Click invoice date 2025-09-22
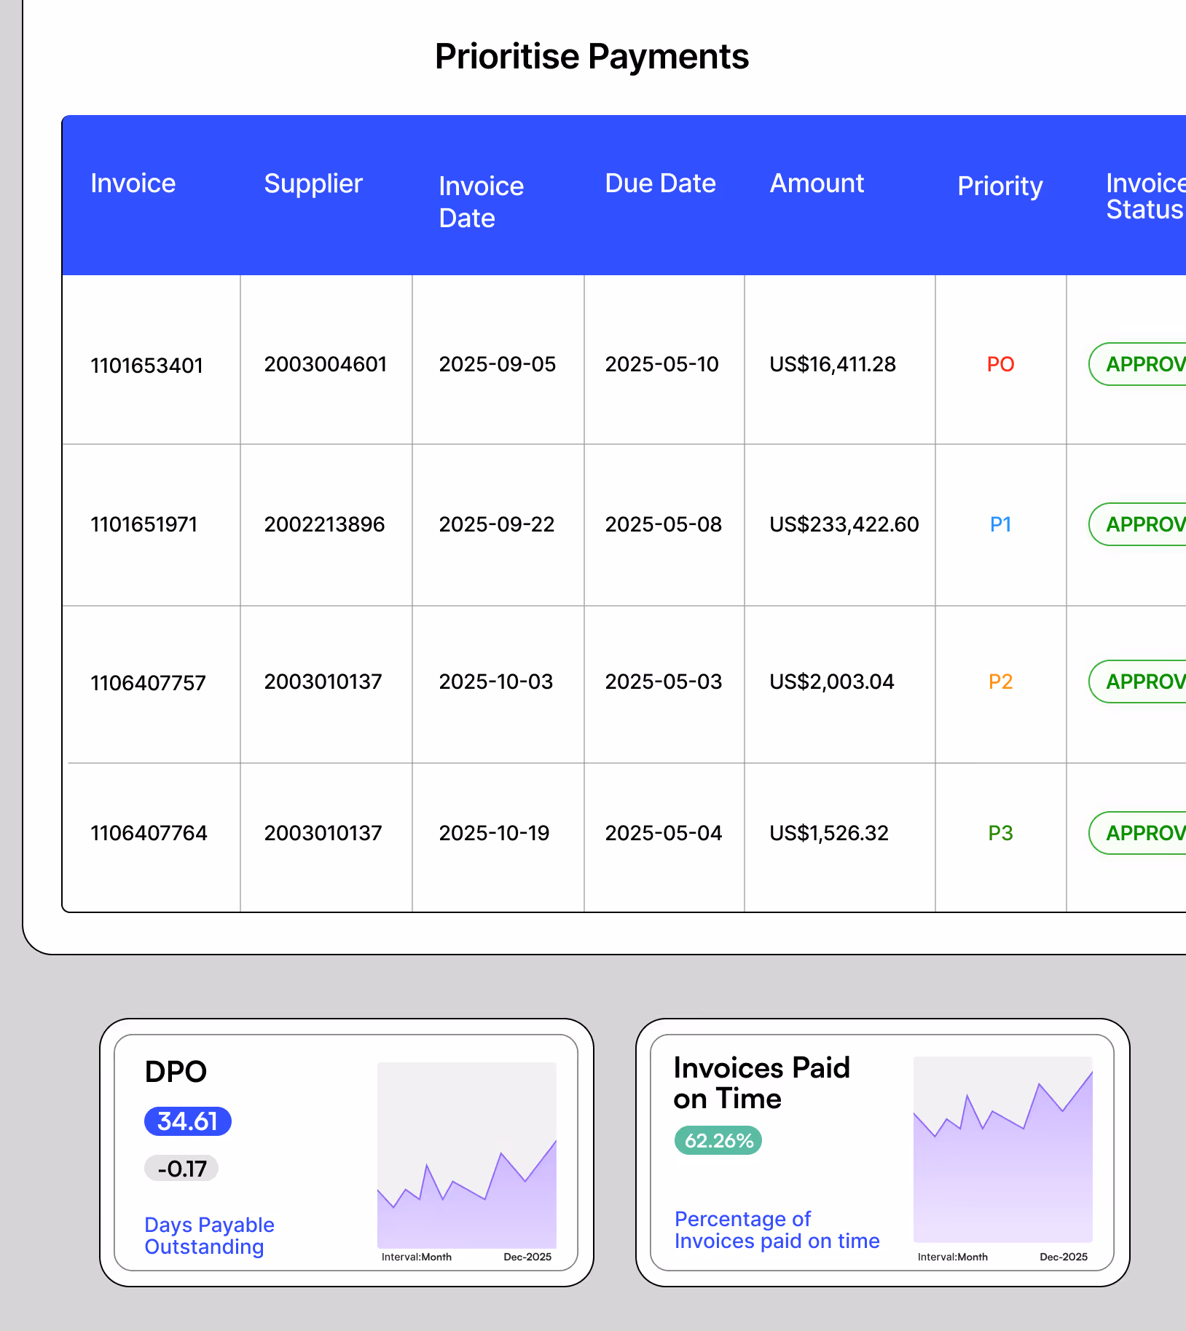This screenshot has height=1331, width=1186. click(x=497, y=524)
